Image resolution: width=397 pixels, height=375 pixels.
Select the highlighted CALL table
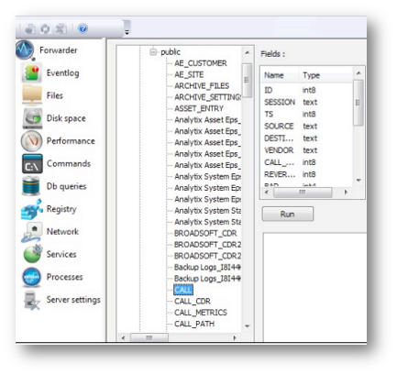click(x=183, y=290)
